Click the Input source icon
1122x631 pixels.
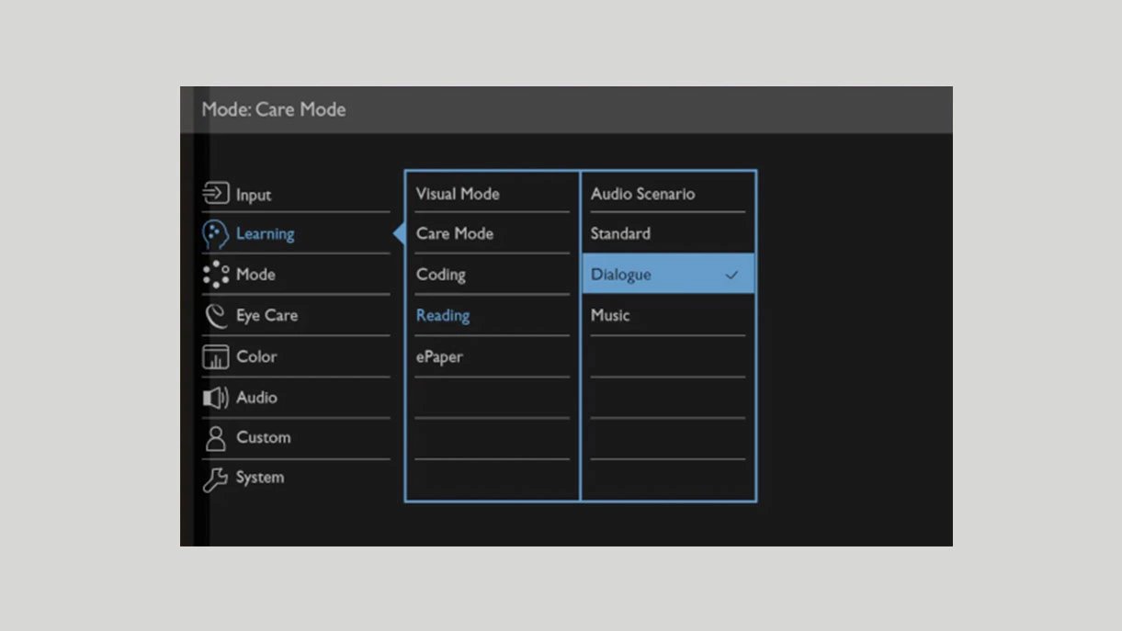coord(215,194)
